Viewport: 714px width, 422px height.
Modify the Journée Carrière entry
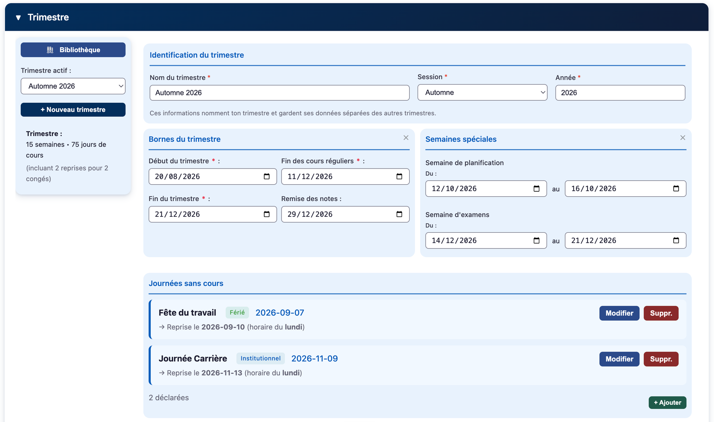click(x=619, y=359)
